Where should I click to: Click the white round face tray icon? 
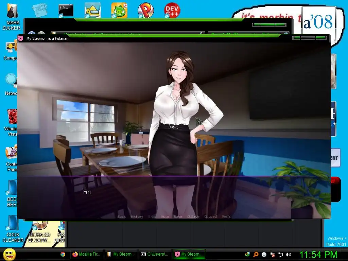pyautogui.click(x=264, y=255)
